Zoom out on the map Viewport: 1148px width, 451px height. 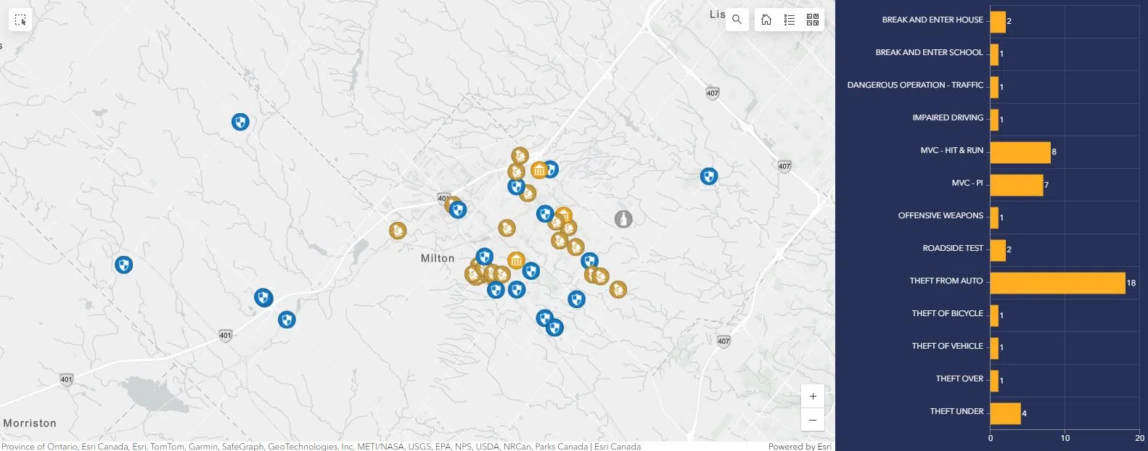click(x=813, y=420)
